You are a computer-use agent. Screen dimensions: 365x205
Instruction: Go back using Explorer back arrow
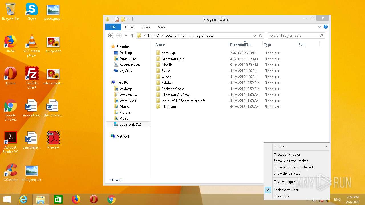coord(111,36)
